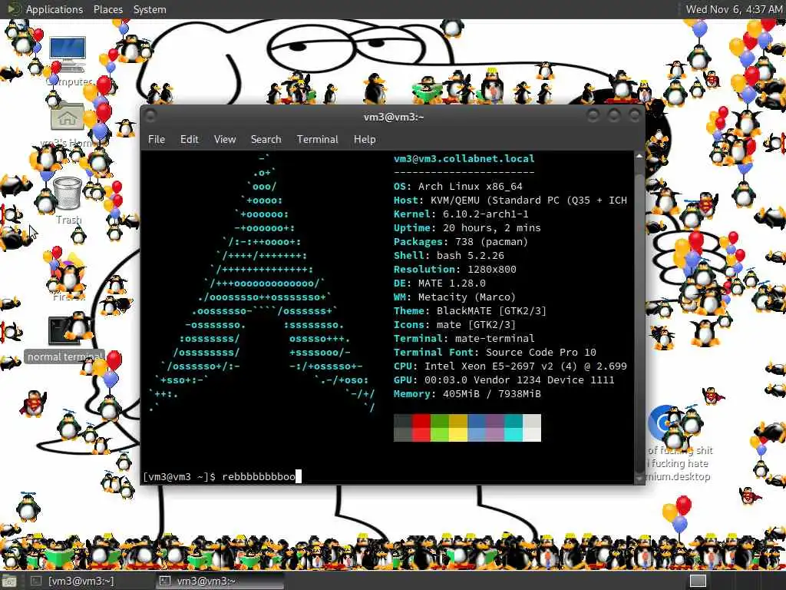Click the Icons: mate [GTK2/3] line
The image size is (786, 590).
tap(454, 325)
